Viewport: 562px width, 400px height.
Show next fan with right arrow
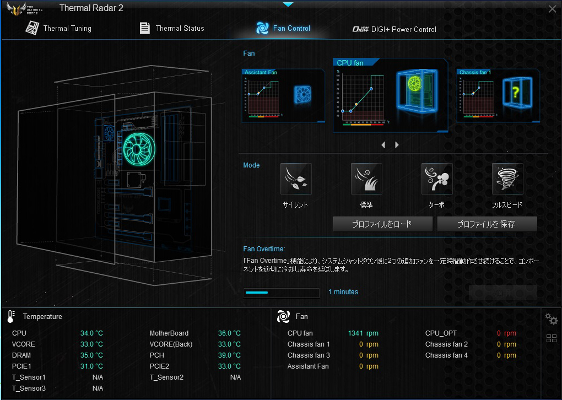397,145
